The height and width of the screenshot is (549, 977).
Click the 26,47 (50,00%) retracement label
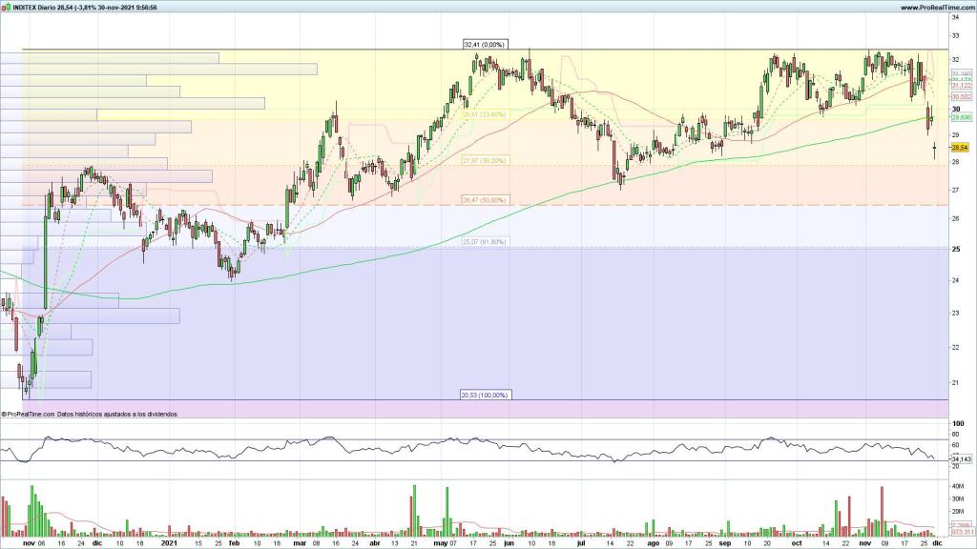tap(484, 200)
